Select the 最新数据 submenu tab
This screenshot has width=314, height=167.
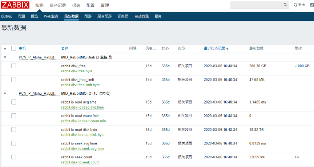click(x=71, y=16)
